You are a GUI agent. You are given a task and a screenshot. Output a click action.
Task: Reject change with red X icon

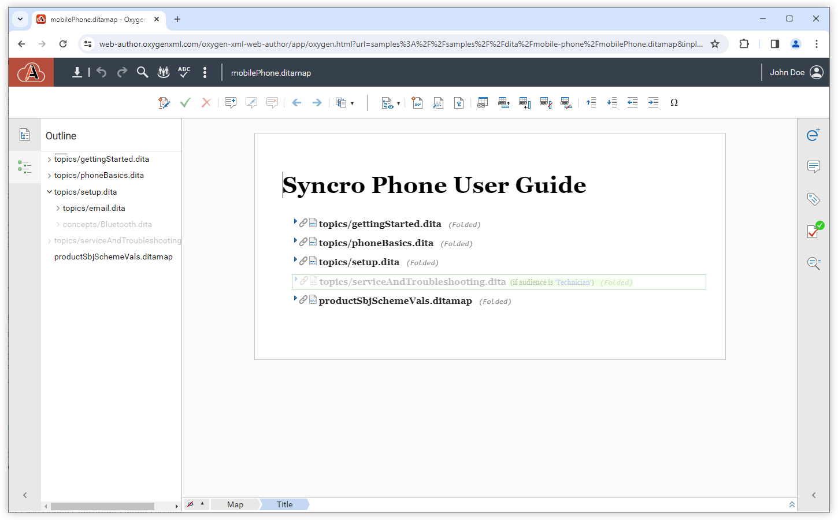(206, 103)
